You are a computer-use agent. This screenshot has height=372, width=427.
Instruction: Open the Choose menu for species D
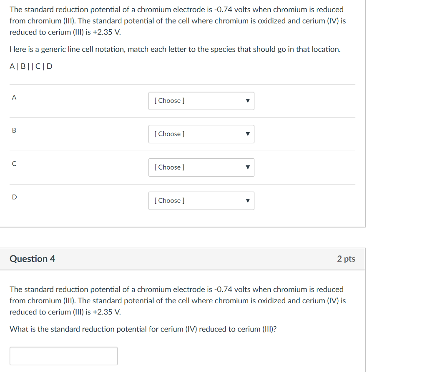pos(201,201)
